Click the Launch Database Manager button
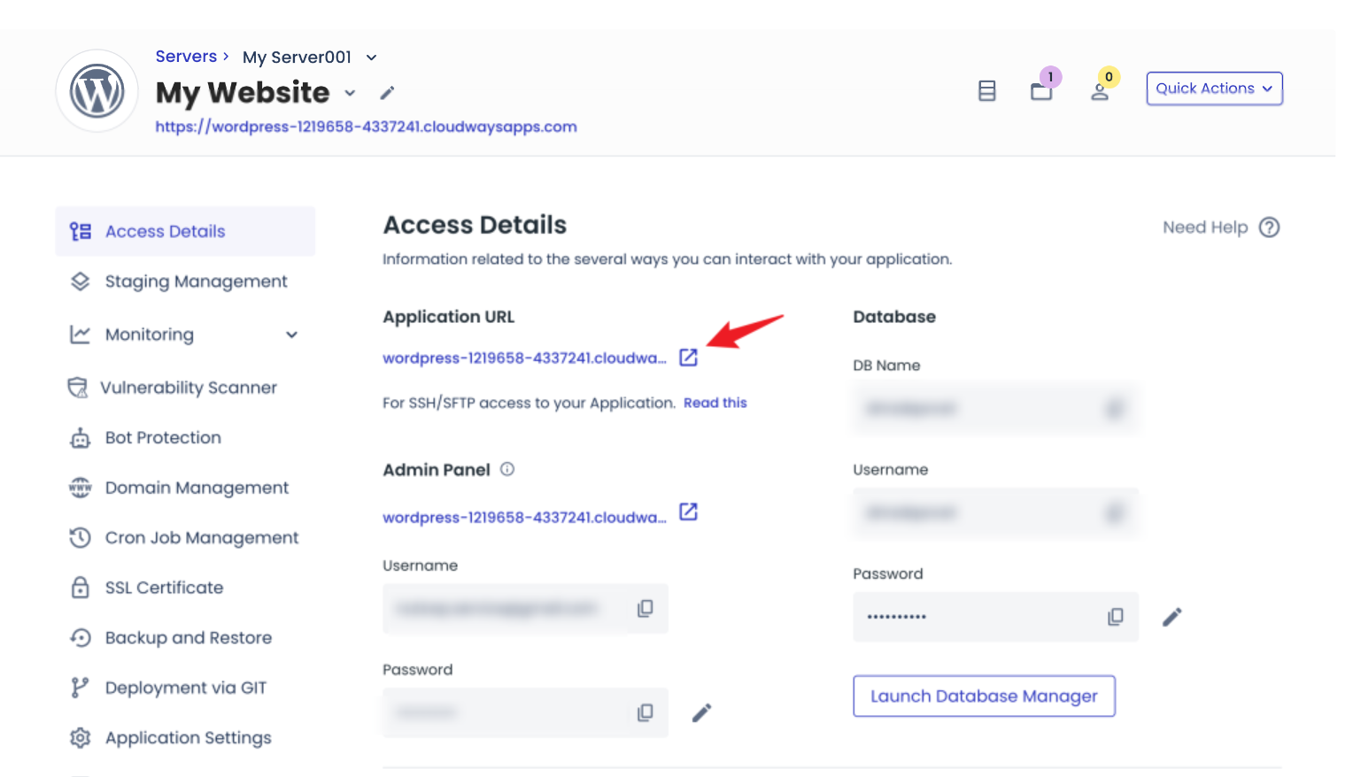The image size is (1353, 777). coord(984,696)
